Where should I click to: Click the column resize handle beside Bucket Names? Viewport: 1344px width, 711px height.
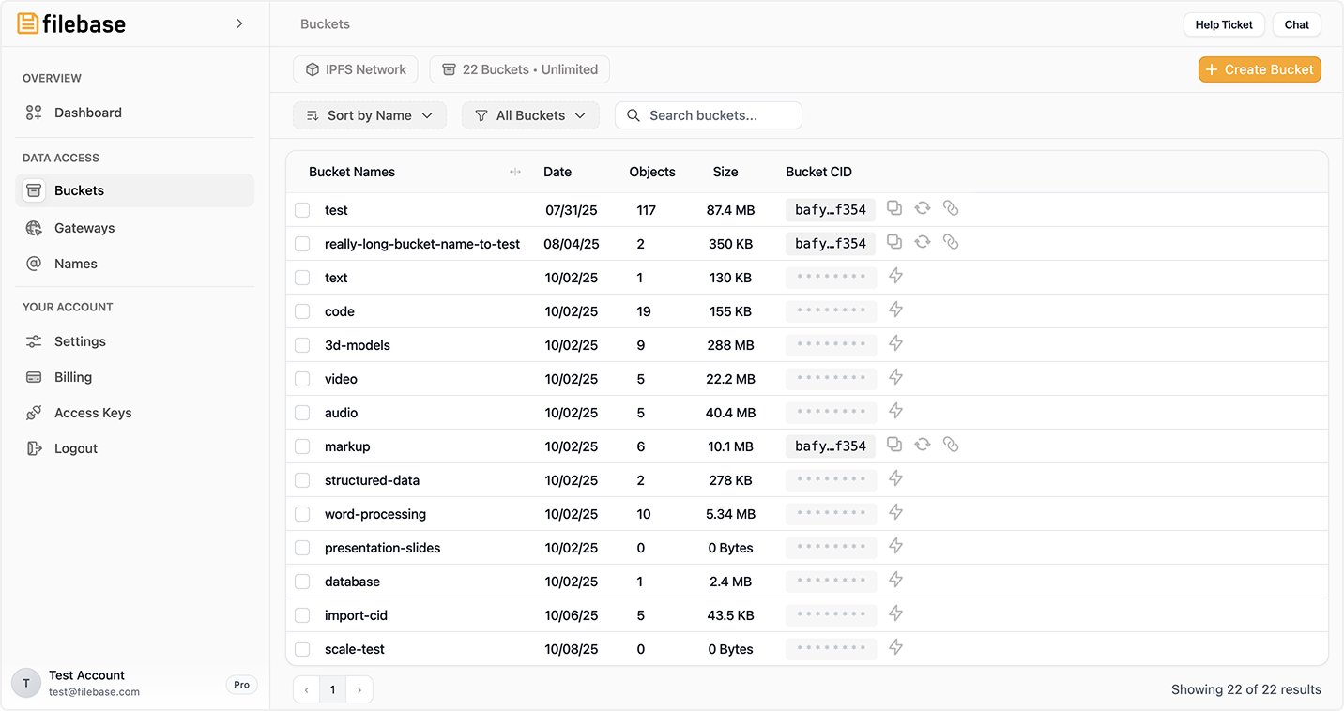click(514, 172)
